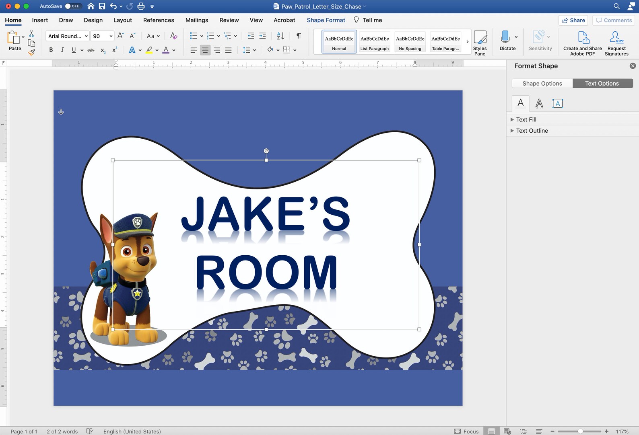Switch to Print Layout view in status bar
This screenshot has width=639, height=435.
[x=491, y=431]
